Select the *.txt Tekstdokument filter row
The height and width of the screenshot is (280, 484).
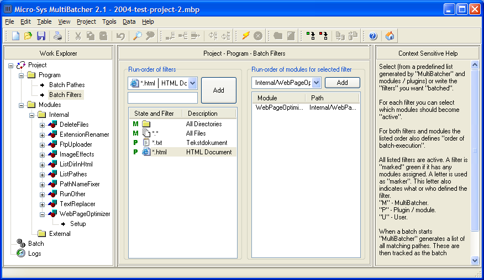pyautogui.click(x=183, y=143)
